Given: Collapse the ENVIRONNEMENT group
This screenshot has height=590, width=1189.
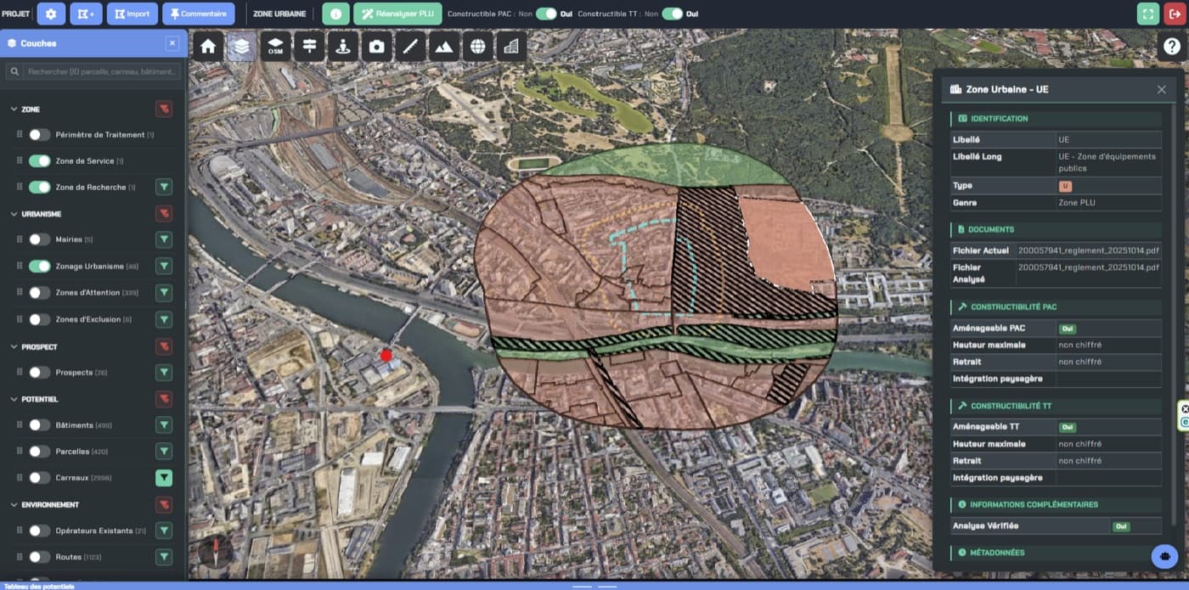Looking at the screenshot, I should point(14,504).
